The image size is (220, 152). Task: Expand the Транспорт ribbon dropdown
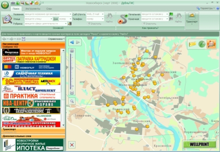point(192,24)
